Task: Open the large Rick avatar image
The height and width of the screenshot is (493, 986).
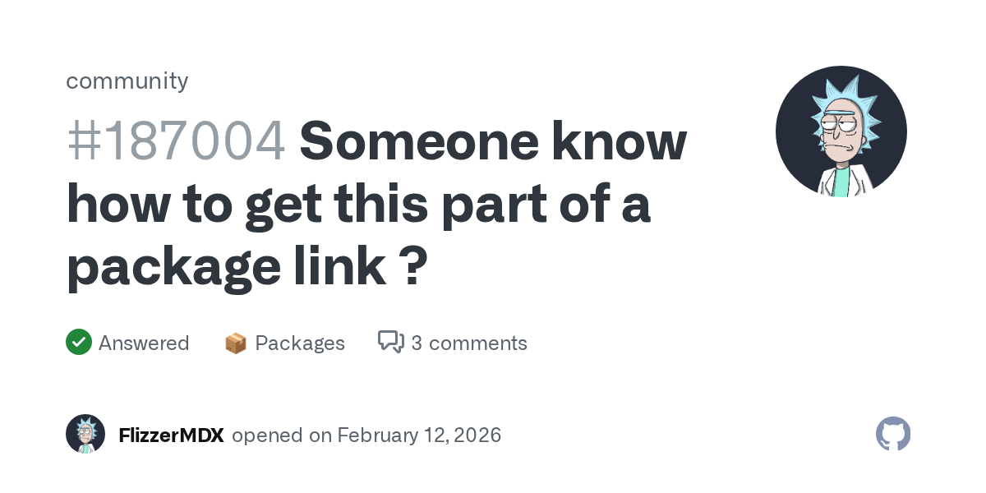Action: coord(841,131)
